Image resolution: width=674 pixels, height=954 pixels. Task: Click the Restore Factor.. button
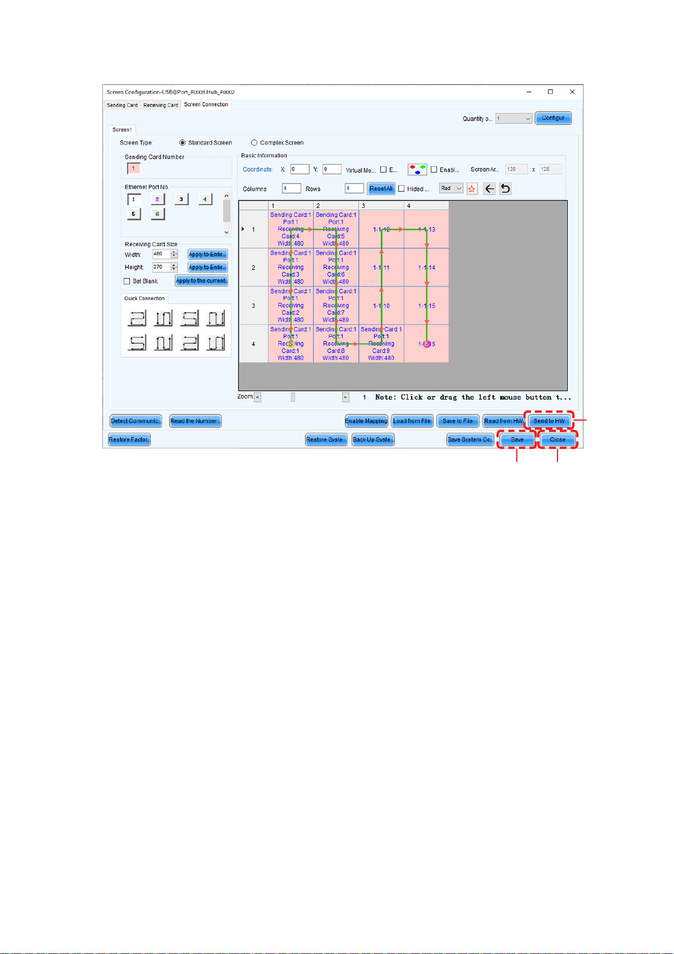point(129,439)
